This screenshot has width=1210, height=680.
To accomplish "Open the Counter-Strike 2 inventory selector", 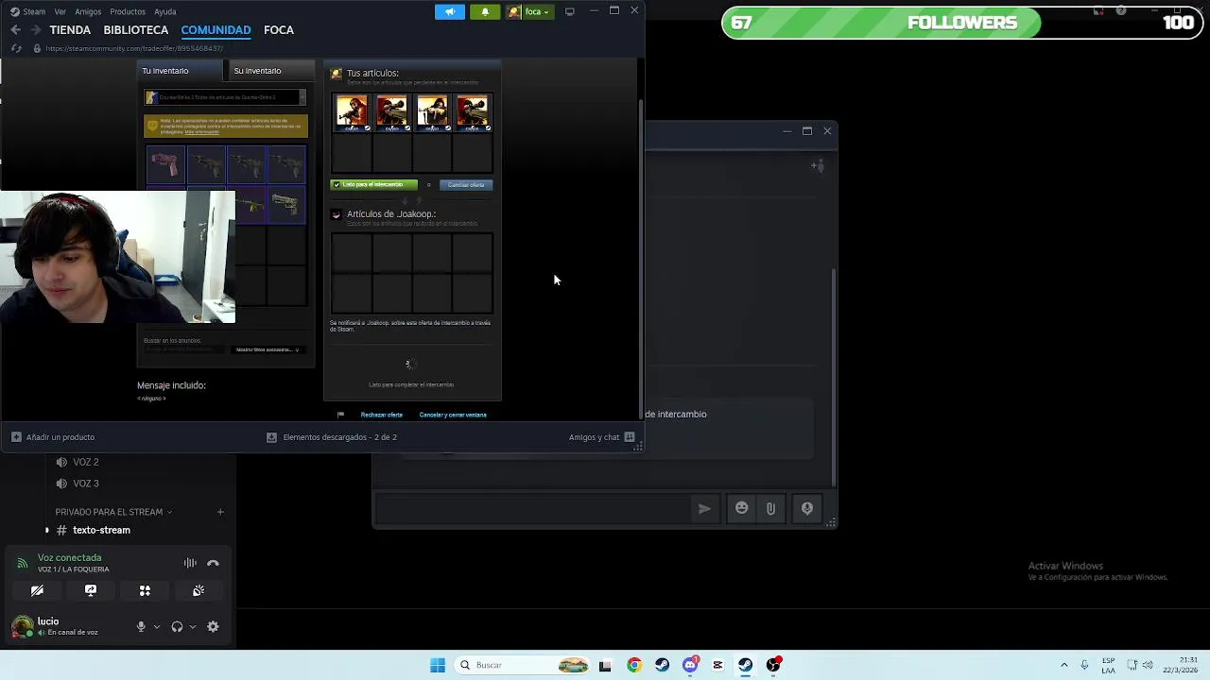I will coord(225,97).
